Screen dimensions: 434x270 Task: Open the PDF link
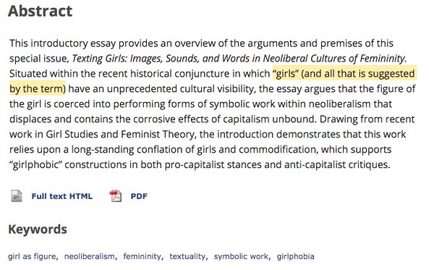139,196
